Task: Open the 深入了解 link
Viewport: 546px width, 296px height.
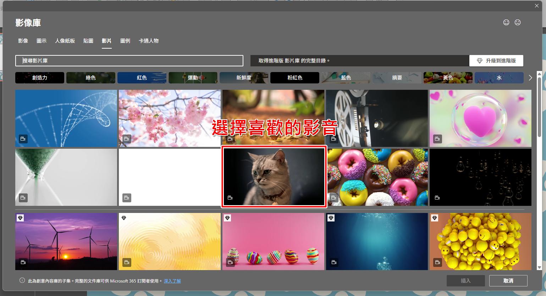Action: 172,281
